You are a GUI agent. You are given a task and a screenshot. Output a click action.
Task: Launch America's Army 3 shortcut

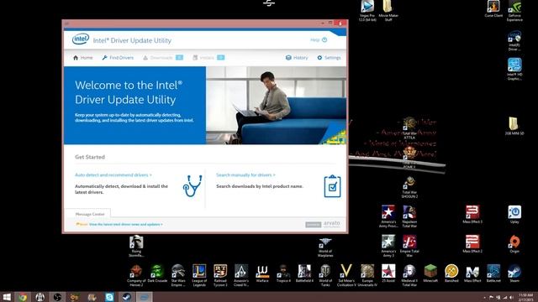click(x=388, y=246)
